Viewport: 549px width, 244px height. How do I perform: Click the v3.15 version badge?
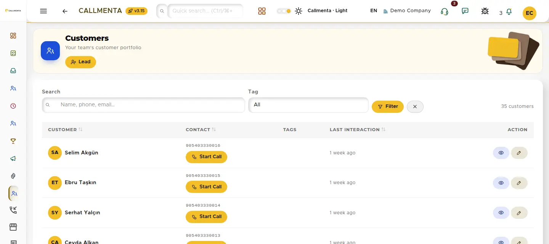136,11
